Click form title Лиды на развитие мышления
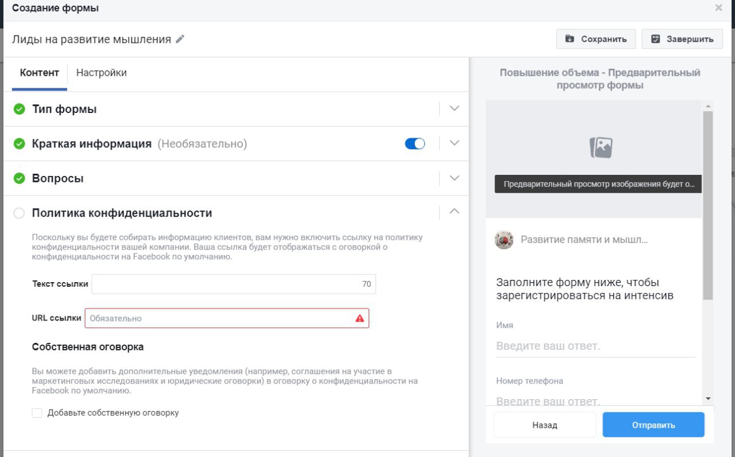Screen dimensions: 735x457 pyautogui.click(x=92, y=39)
